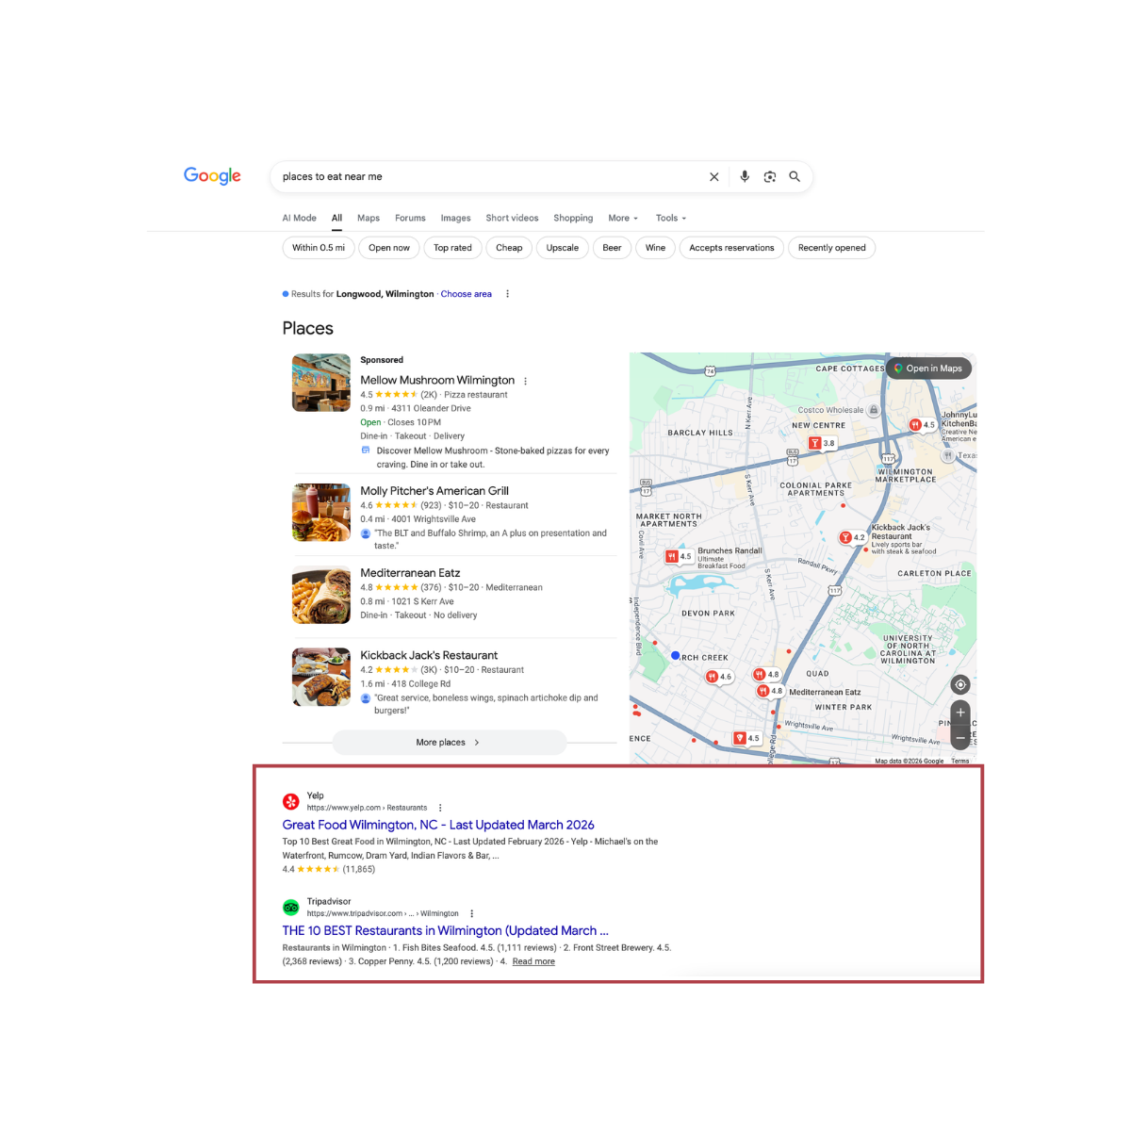Open three-dot menu beside Yelp result
1131x1131 pixels.
[x=440, y=808]
